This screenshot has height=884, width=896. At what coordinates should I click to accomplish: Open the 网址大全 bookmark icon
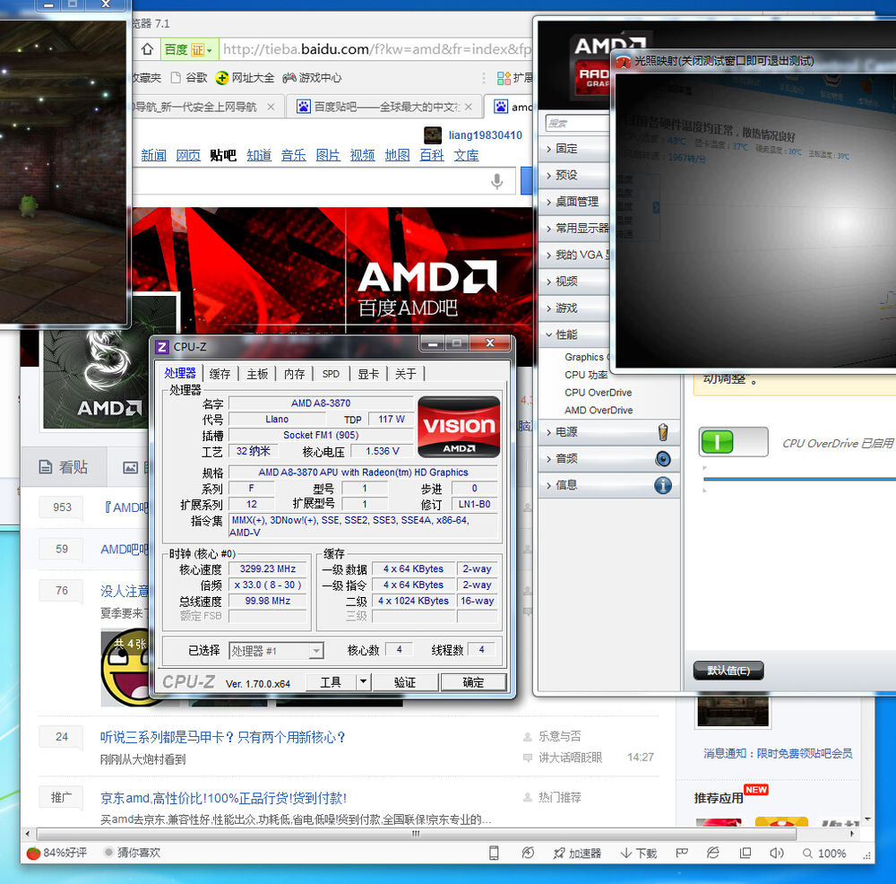[221, 78]
